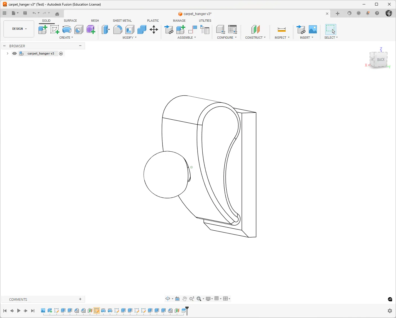The height and width of the screenshot is (318, 396).
Task: Switch to the SURFACE tab
Action: (x=70, y=21)
